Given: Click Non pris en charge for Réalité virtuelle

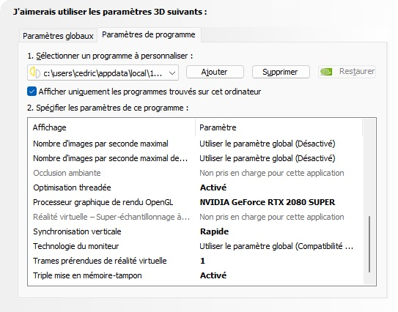Looking at the screenshot, I should click(x=272, y=217).
